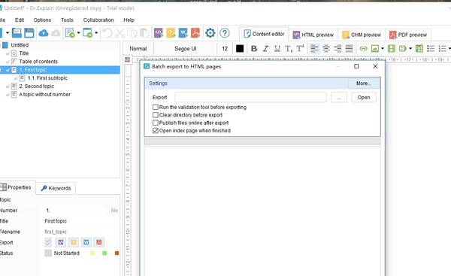Align text left

(315, 49)
